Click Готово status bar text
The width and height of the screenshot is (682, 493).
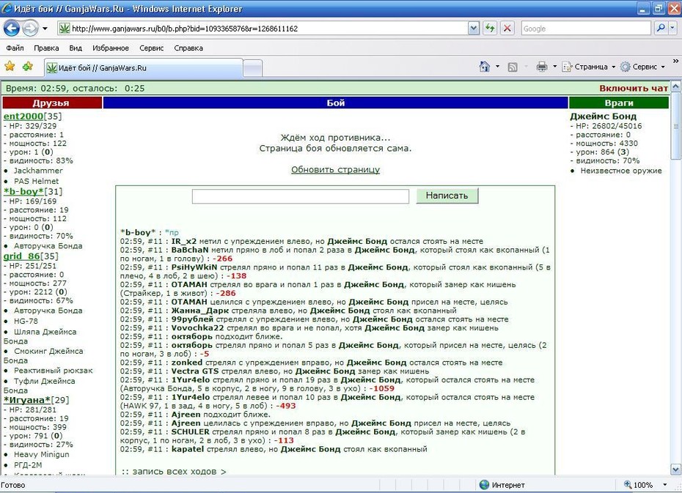(13, 485)
